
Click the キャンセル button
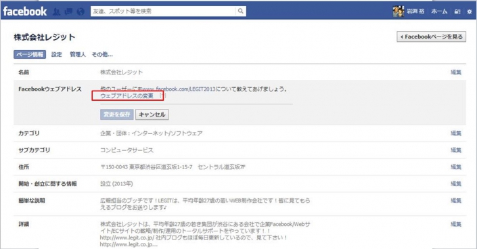pyautogui.click(x=152, y=114)
